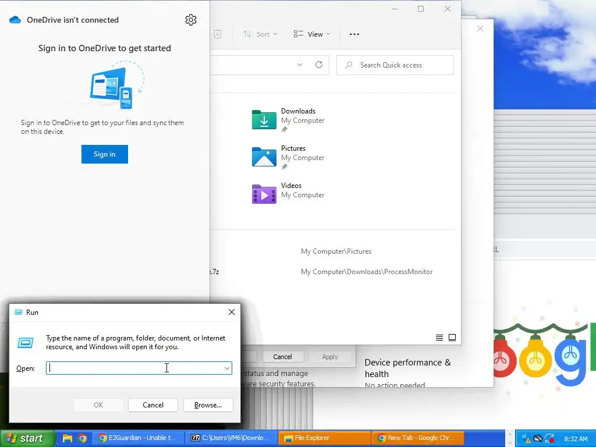Click Cancel in the dialog behind File Explorer
This screenshot has width=596, height=447.
[x=282, y=357]
